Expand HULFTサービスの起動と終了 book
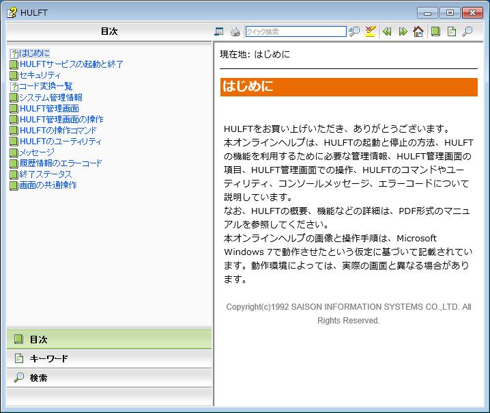This screenshot has height=413, width=490. pyautogui.click(x=71, y=64)
